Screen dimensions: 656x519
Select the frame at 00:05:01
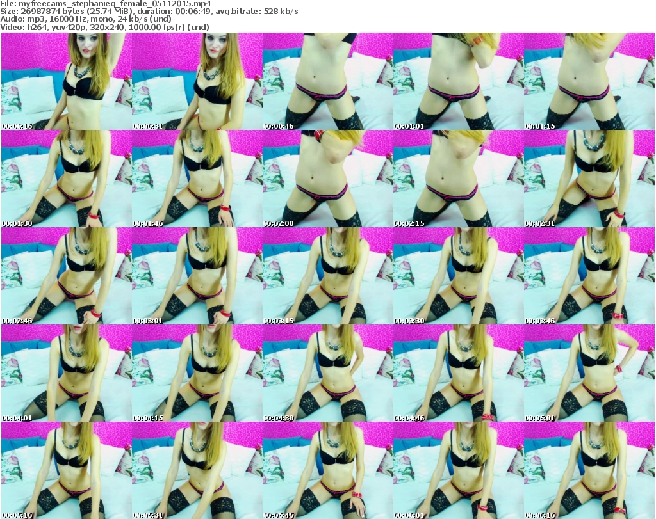coord(589,373)
